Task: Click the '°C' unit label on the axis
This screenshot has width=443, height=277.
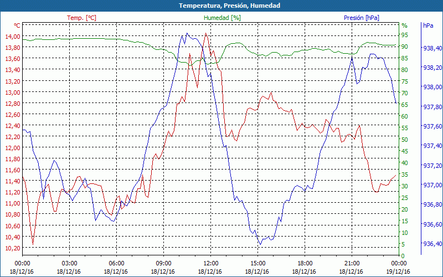Action: 17,25
